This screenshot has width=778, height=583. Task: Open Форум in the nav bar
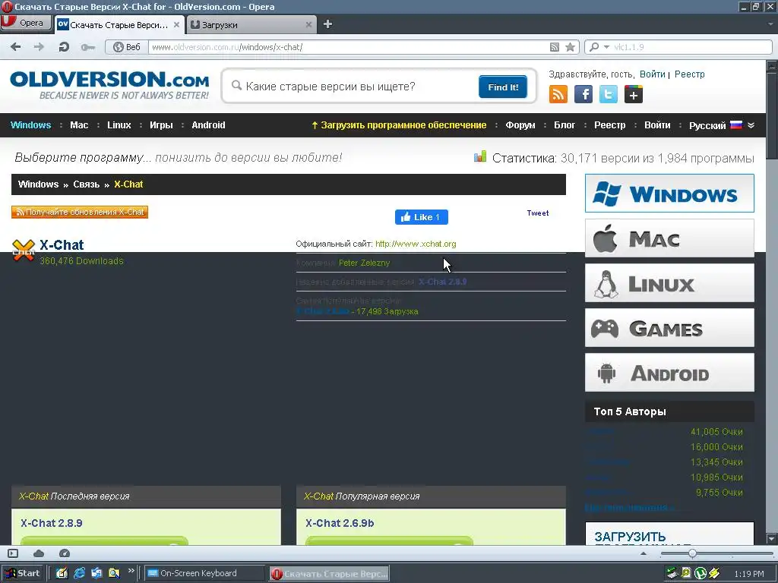click(520, 125)
